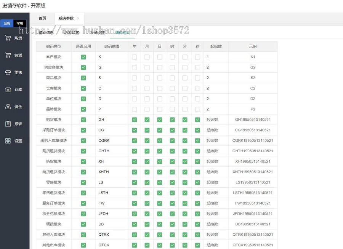The width and height of the screenshot is (343, 249).
Task: Click example code CG19950513140521
Action: click(253, 130)
